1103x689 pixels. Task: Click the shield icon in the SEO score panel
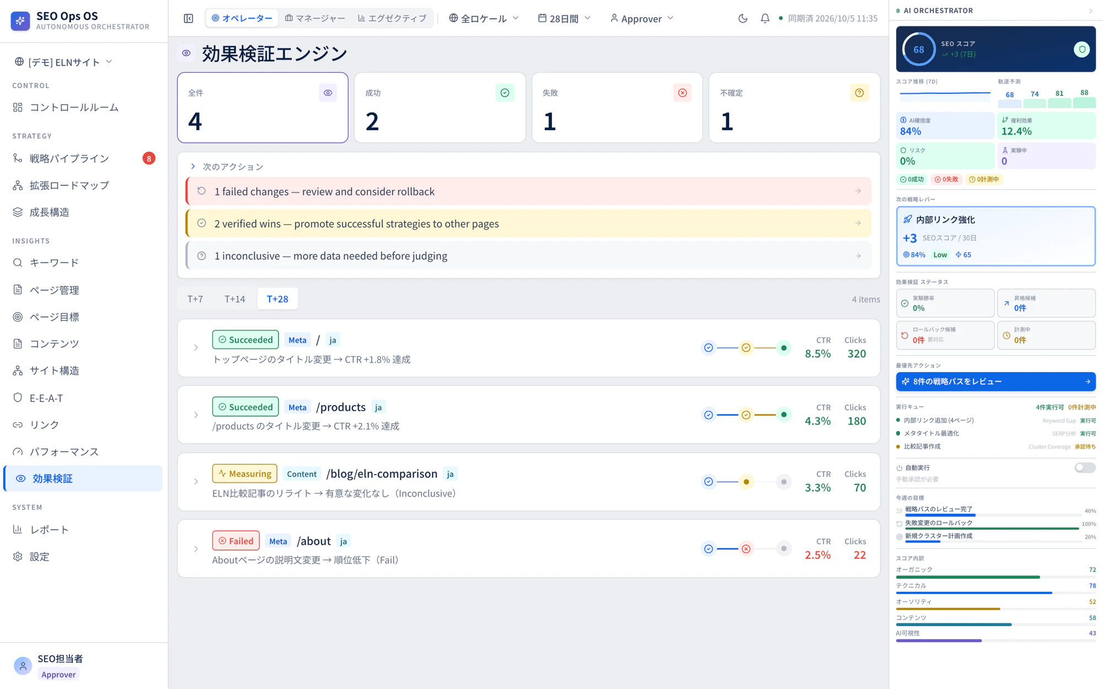[x=1082, y=49]
